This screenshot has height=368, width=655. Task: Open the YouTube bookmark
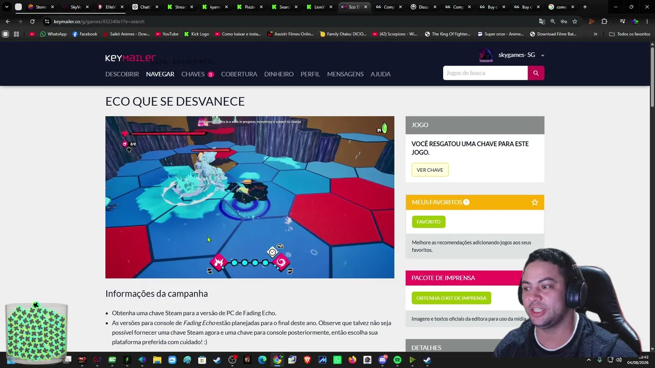pyautogui.click(x=166, y=34)
